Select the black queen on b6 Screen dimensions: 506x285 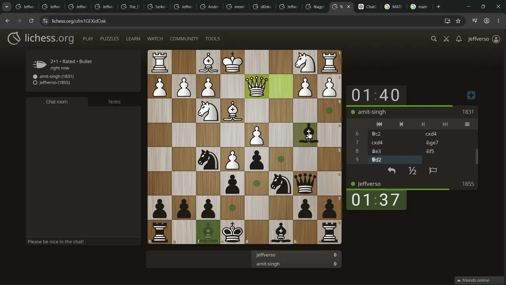305,183
